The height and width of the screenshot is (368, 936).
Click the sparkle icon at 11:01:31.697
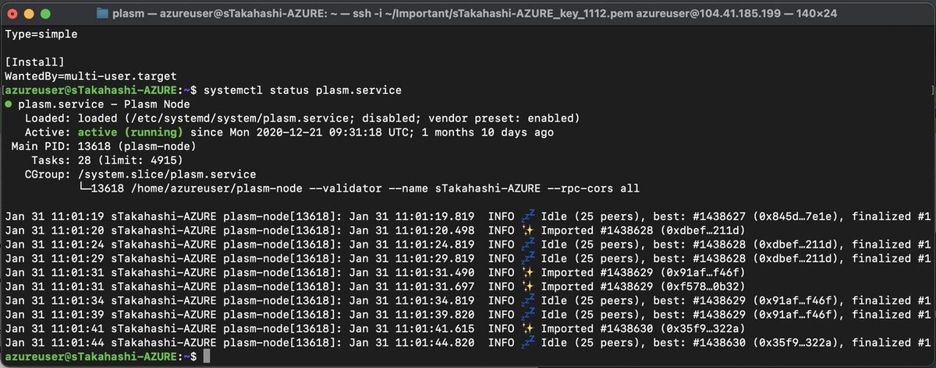(x=526, y=286)
